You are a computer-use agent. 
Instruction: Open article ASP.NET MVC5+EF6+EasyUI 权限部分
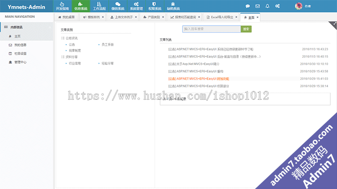pyautogui.click(x=199, y=86)
